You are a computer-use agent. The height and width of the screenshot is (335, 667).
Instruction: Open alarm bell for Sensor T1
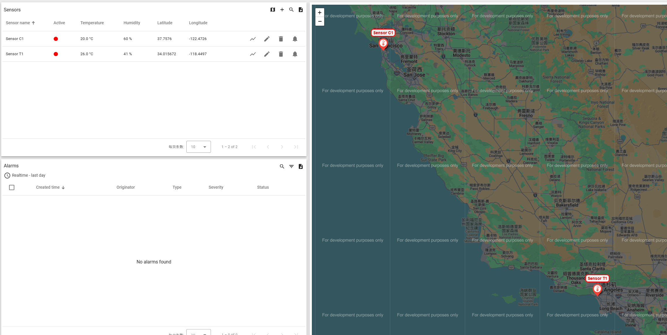click(x=295, y=54)
